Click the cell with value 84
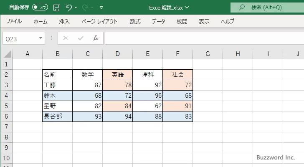304x167 pixels. tap(117, 106)
